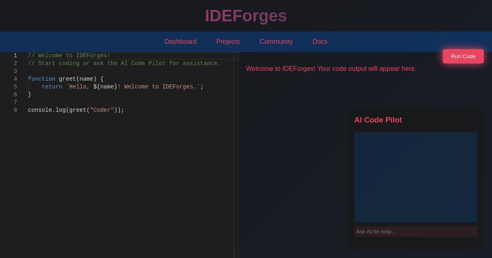This screenshot has width=492, height=258.
Task: Click the AI Code Pilot panel title
Action: [x=378, y=120]
